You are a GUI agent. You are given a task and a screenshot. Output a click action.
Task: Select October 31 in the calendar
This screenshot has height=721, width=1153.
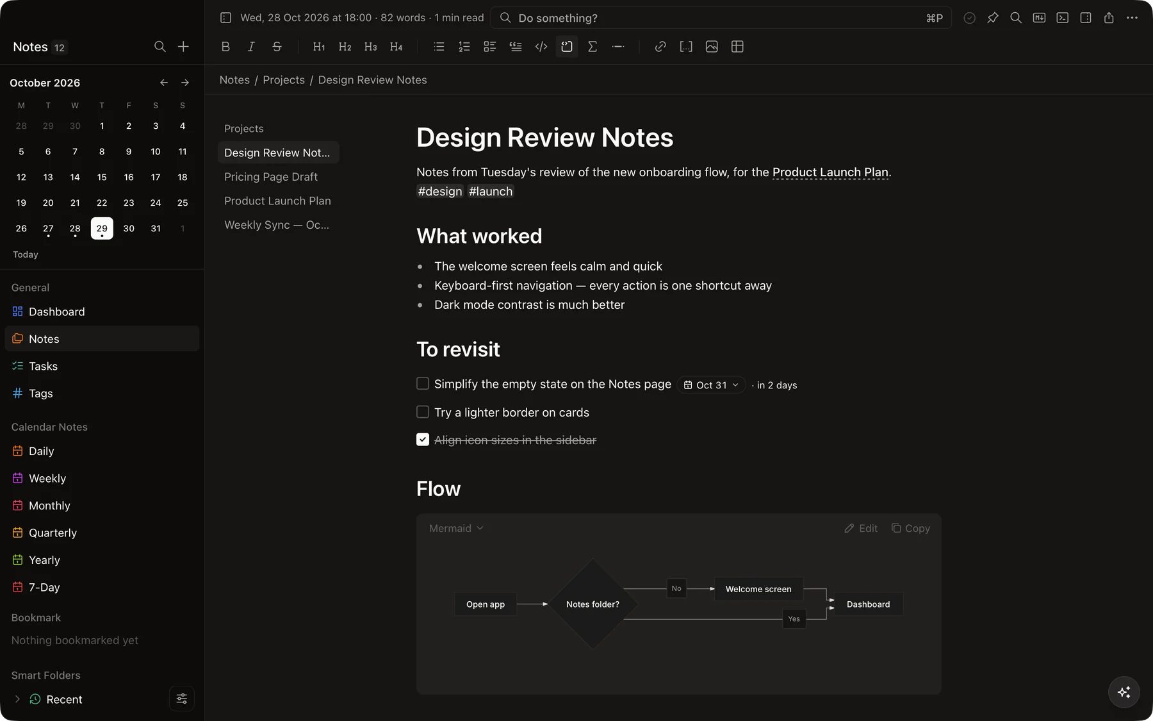pyautogui.click(x=156, y=228)
